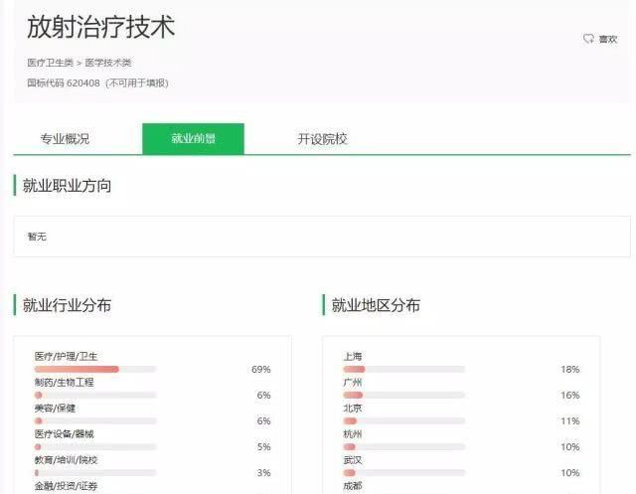
Task: Click the 就业职业方向 heading
Action: pyautogui.click(x=67, y=185)
